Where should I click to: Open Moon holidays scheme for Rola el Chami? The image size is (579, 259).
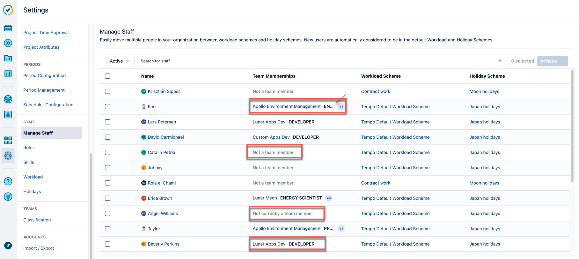point(484,183)
